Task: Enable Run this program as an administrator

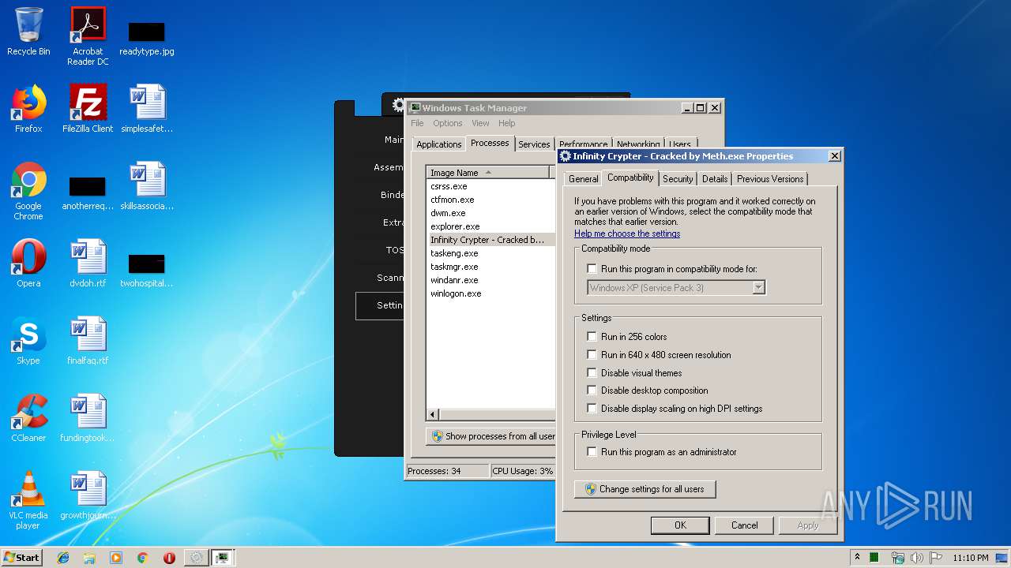Action: pyautogui.click(x=592, y=452)
